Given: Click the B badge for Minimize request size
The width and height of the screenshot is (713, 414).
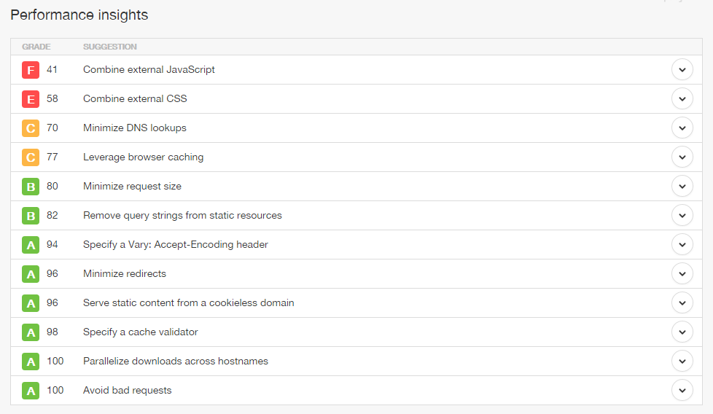Looking at the screenshot, I should pyautogui.click(x=31, y=187).
